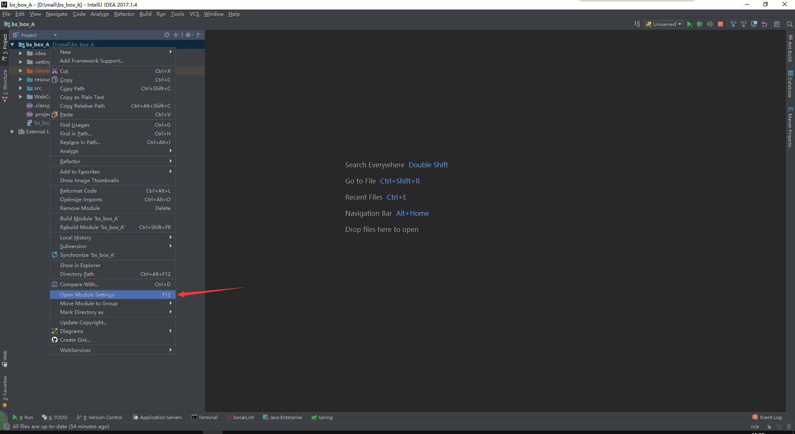Choose Add Framework Support...

click(113, 60)
